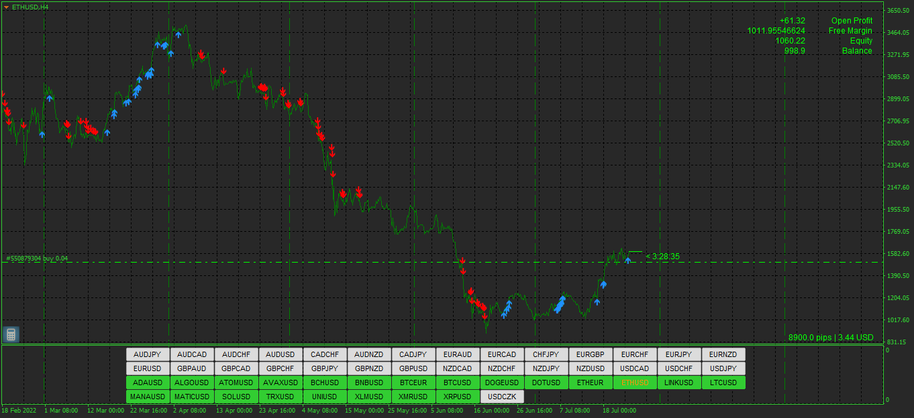Choose the USDJPY button
Screen dimensions: 914x418
(723, 368)
